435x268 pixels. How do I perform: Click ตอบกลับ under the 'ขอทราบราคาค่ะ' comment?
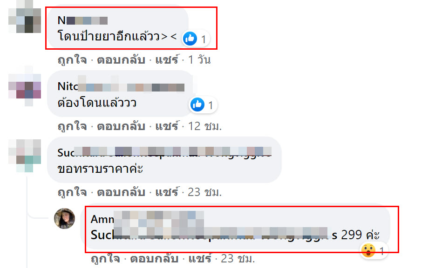pos(121,192)
